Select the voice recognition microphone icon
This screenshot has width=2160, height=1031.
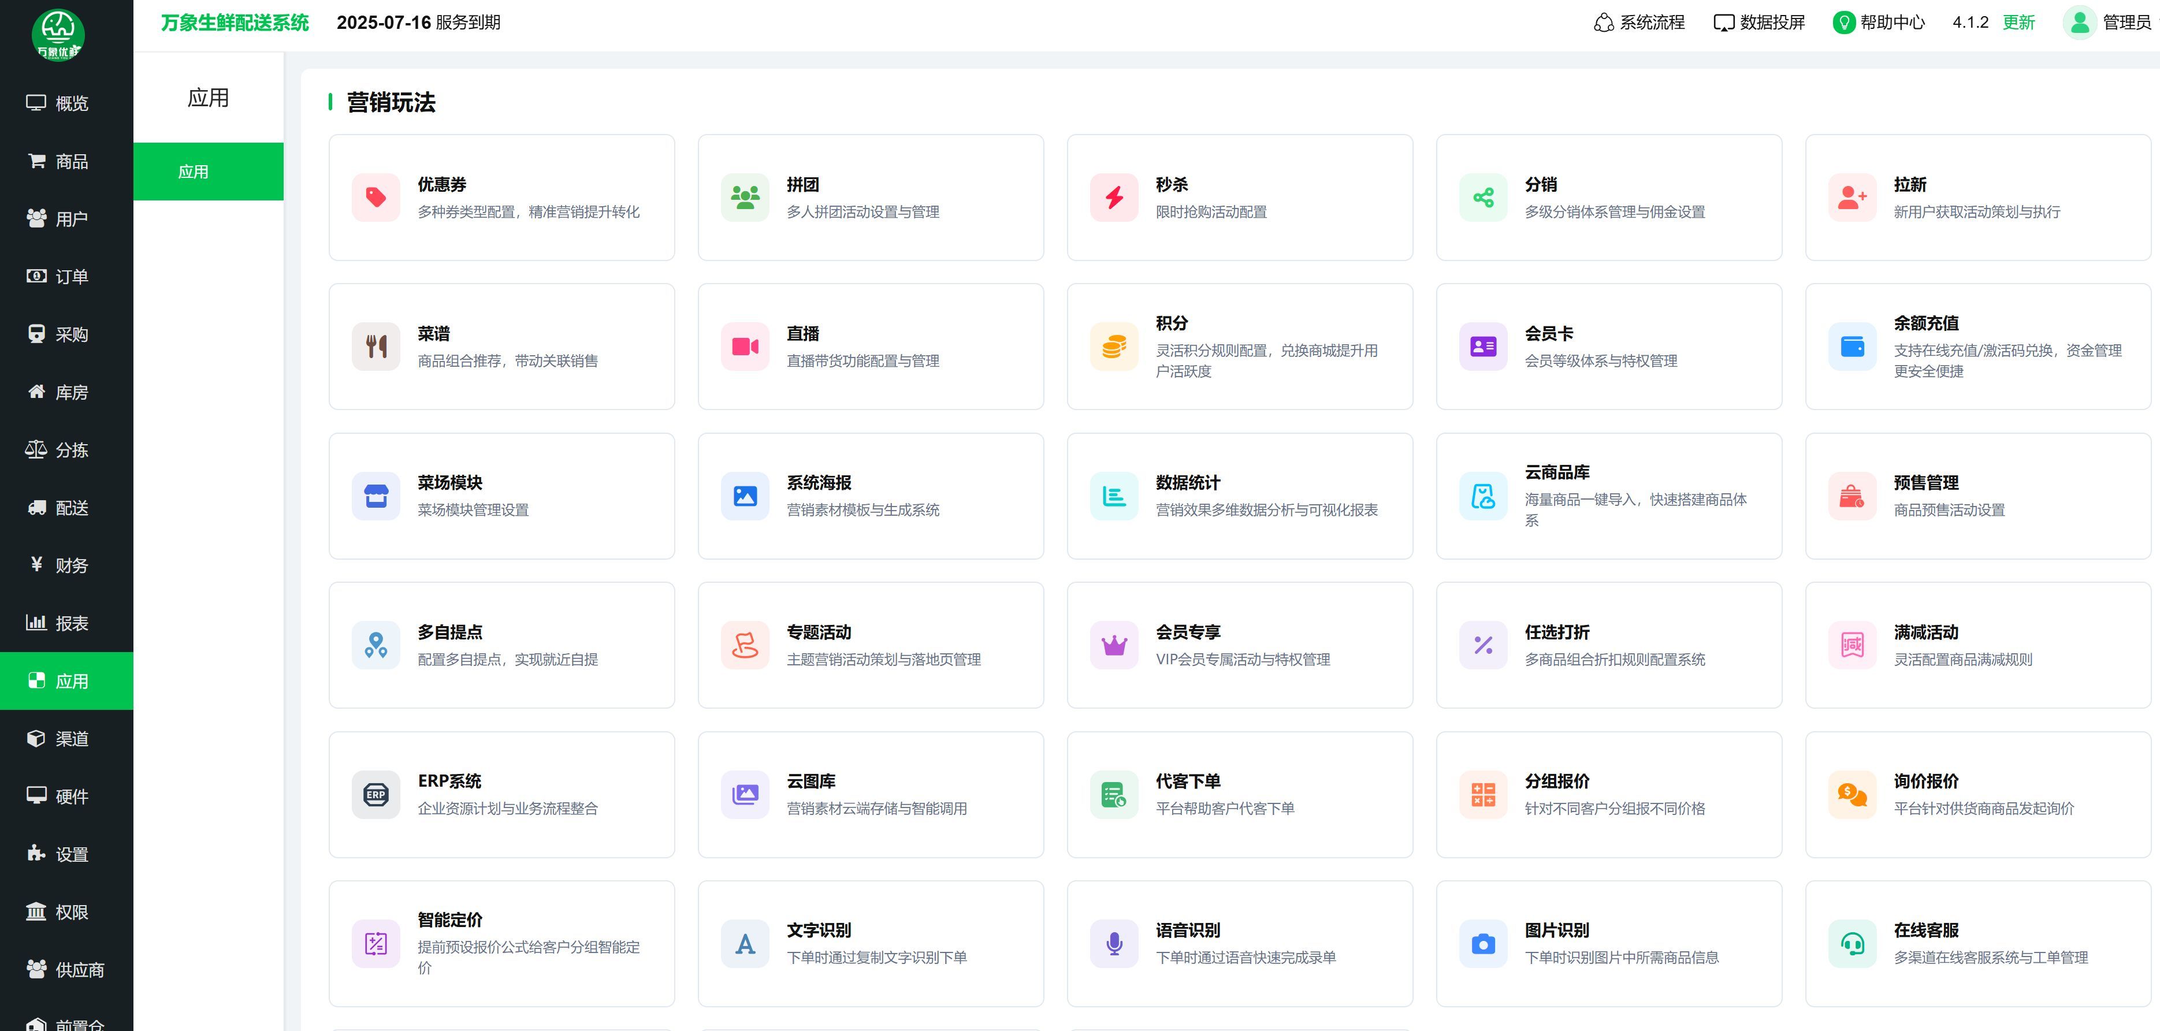[1114, 944]
